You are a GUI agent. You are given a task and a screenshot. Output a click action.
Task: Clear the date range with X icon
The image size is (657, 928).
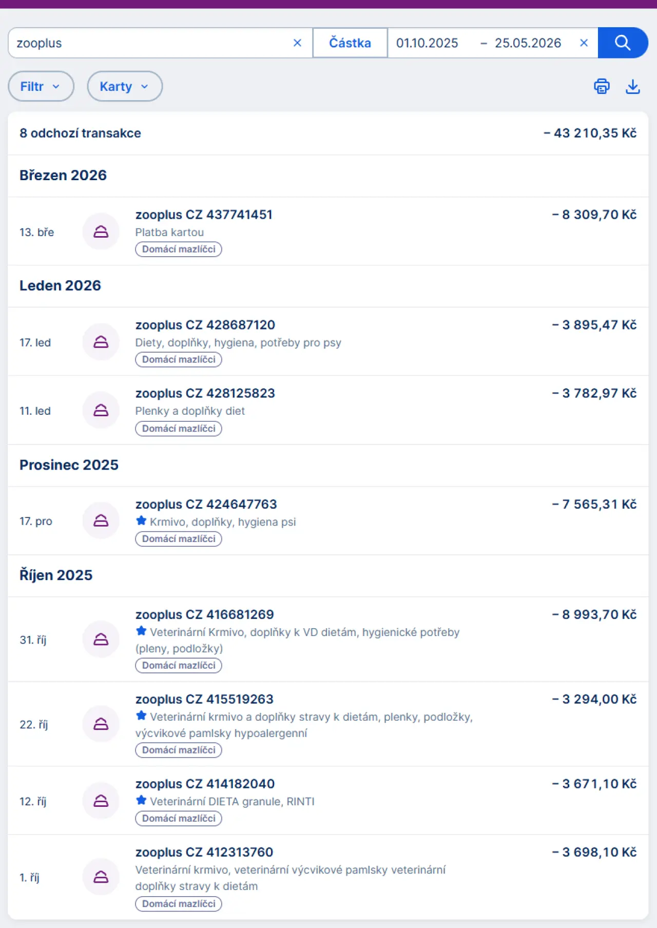[x=584, y=43]
